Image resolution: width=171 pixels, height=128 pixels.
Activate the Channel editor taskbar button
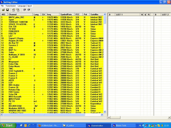click(x=98, y=126)
